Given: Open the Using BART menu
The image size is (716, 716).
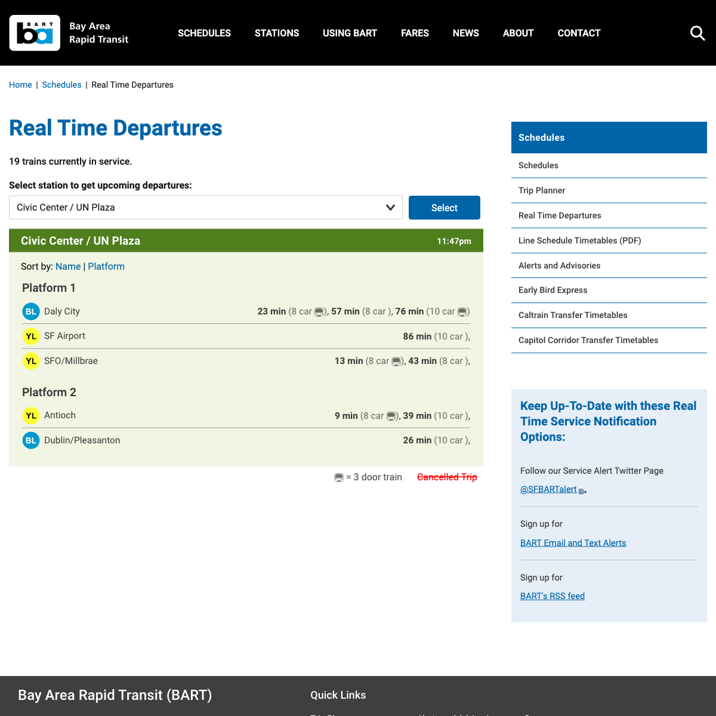Looking at the screenshot, I should point(350,33).
